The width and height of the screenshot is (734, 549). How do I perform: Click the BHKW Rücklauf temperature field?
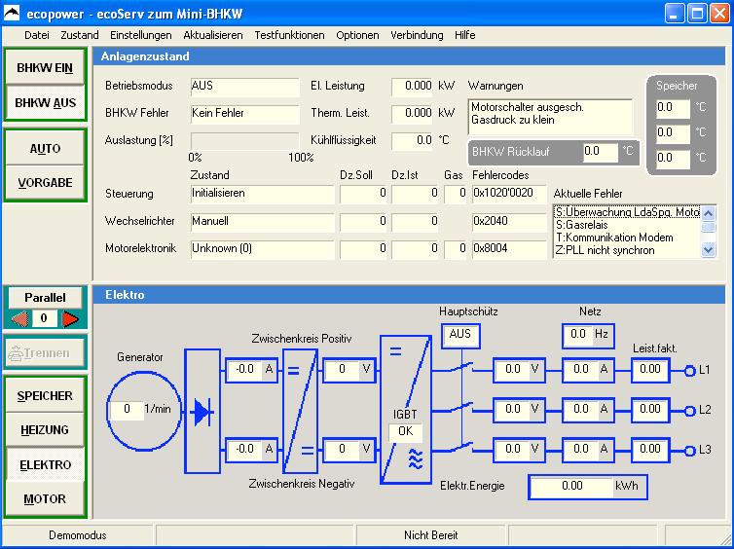(x=601, y=152)
